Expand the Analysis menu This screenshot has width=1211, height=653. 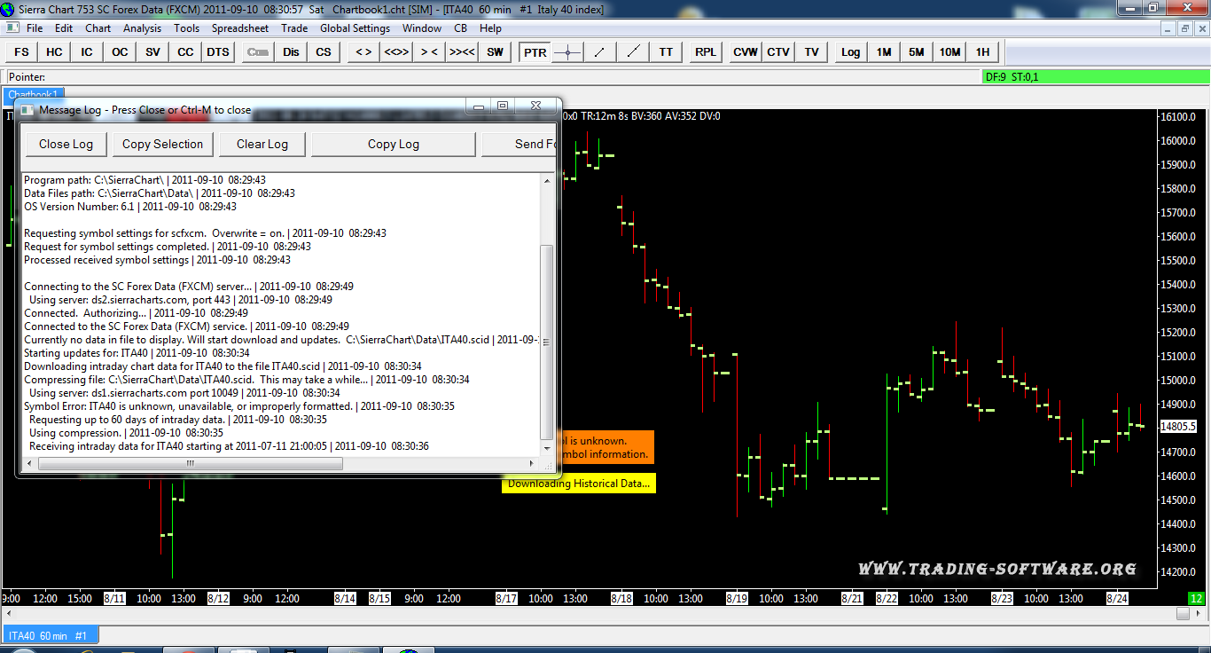(142, 28)
